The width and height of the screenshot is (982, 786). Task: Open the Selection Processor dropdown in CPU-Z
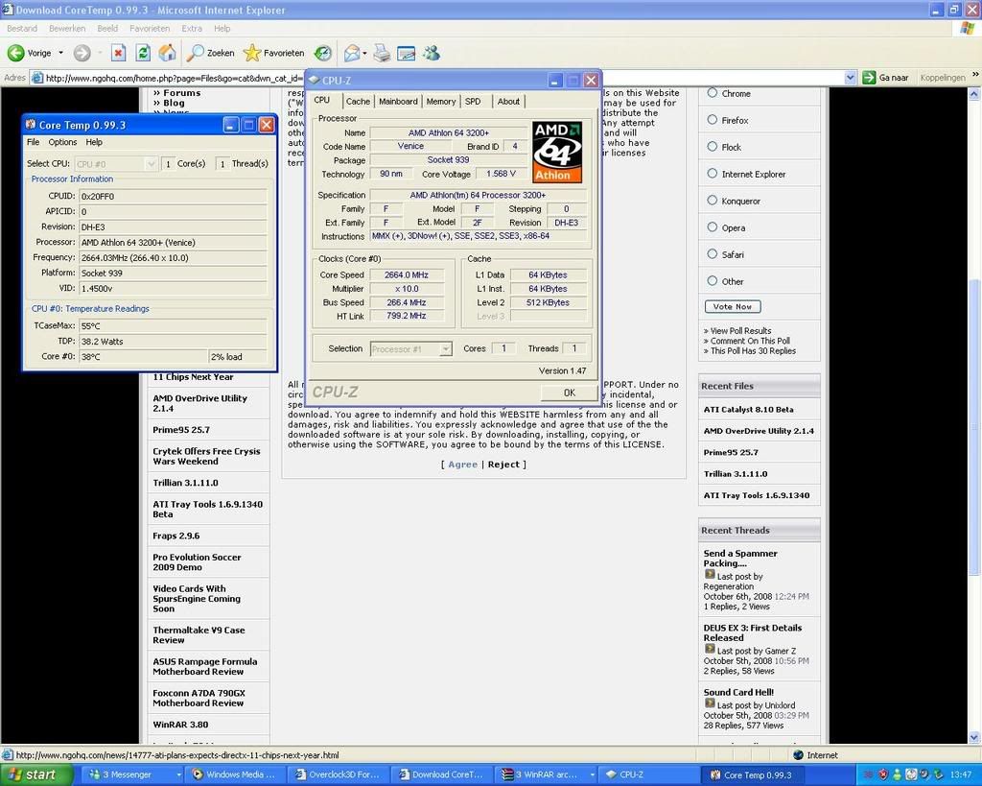pyautogui.click(x=445, y=349)
